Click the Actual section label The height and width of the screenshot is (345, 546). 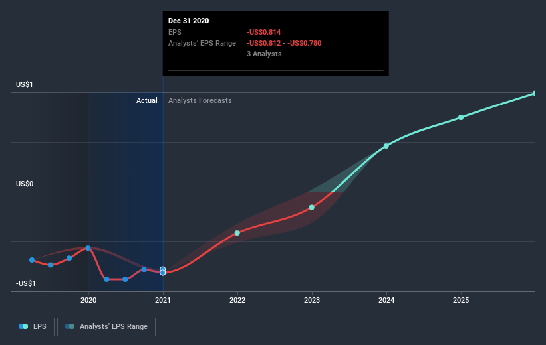click(x=146, y=100)
